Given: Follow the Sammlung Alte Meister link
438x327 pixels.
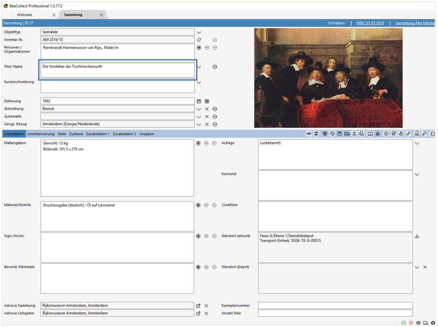Looking at the screenshot, I should (414, 22).
